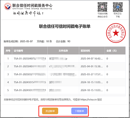Image resolution: width=130 pixels, height=118 pixels.
Task: Click the amount 0 in row 5
Action: [x=107, y=90]
